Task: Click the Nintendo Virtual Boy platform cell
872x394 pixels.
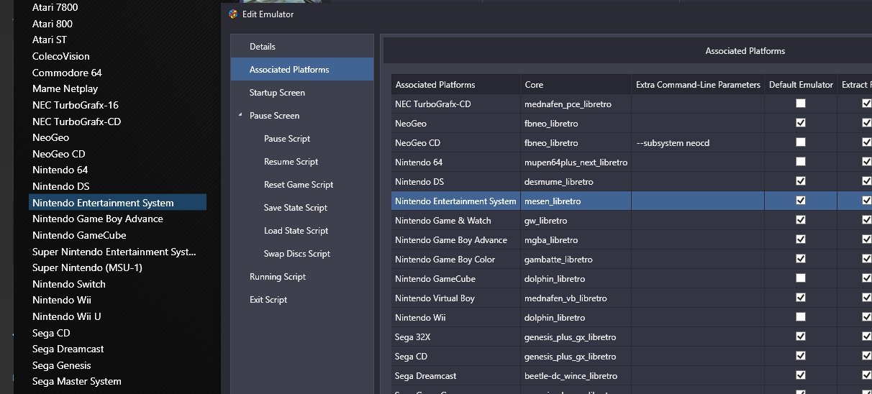Action: (455, 298)
